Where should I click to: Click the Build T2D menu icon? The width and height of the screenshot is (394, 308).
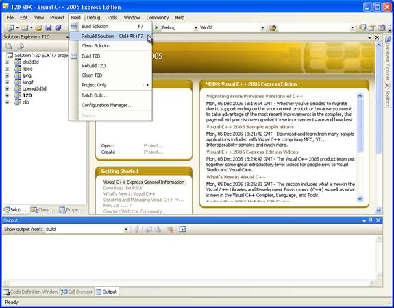click(x=73, y=56)
